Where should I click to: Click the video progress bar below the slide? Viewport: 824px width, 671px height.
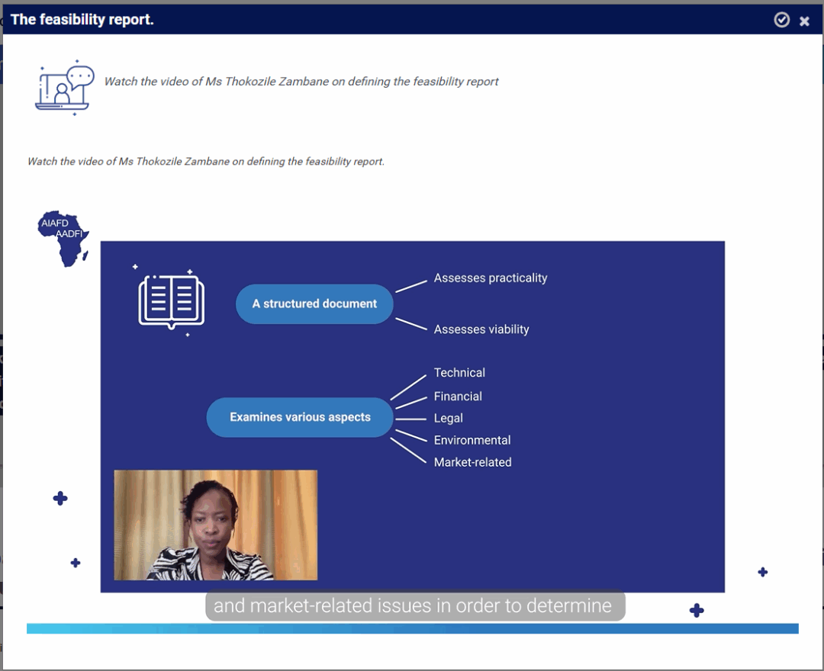(x=412, y=628)
